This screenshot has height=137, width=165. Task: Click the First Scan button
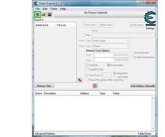90,25
